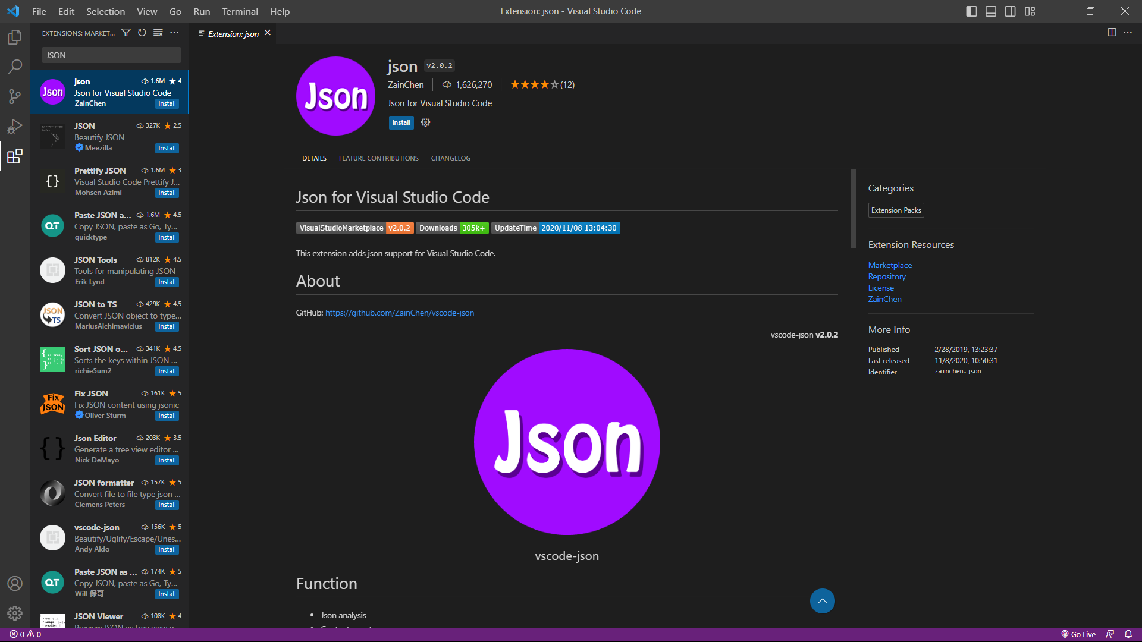Toggle secondary side bar layout button
Image resolution: width=1142 pixels, height=642 pixels.
click(1011, 11)
